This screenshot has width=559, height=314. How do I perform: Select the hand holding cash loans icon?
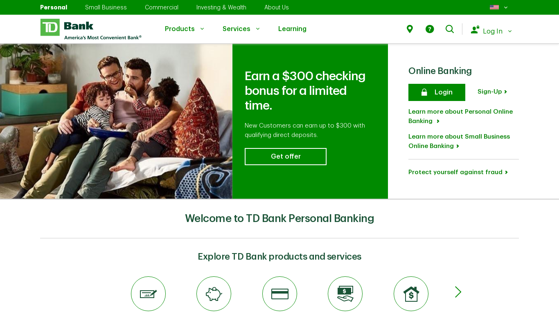[345, 294]
